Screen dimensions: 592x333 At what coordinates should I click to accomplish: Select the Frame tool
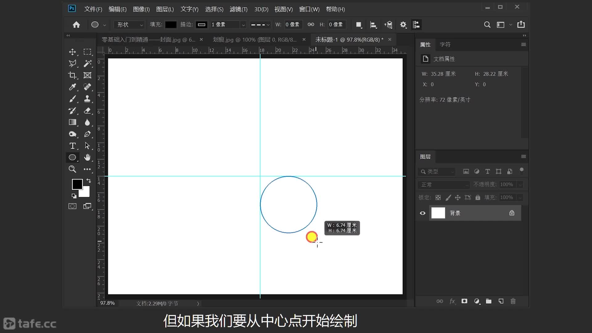(87, 75)
